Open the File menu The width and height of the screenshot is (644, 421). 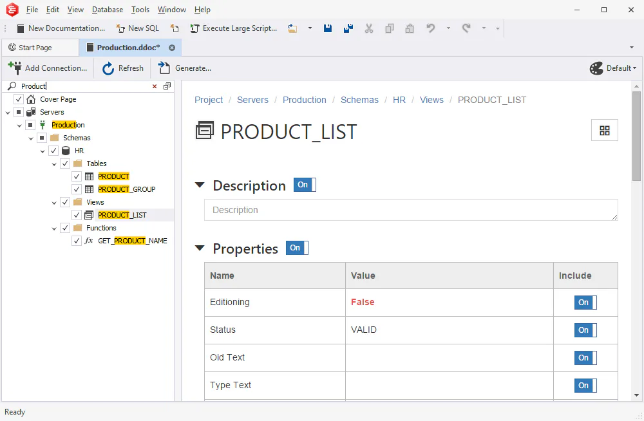click(x=32, y=10)
